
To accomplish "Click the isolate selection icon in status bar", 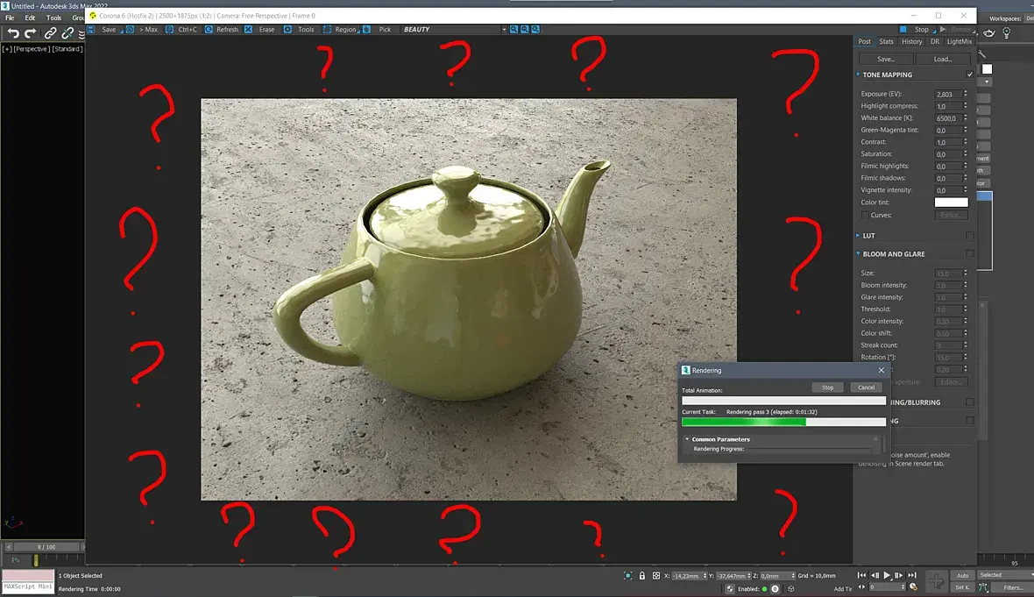I will click(627, 576).
